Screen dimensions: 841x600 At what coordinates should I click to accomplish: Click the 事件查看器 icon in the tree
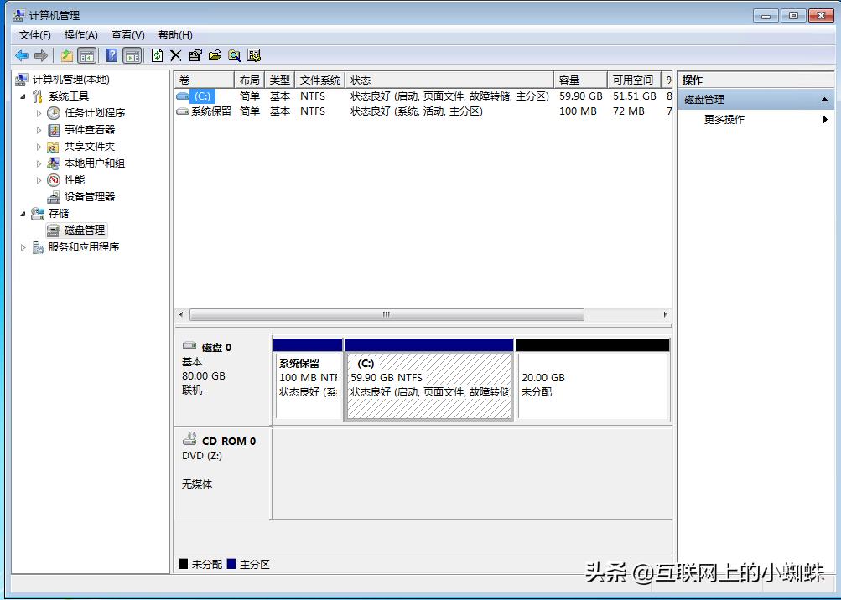click(53, 130)
